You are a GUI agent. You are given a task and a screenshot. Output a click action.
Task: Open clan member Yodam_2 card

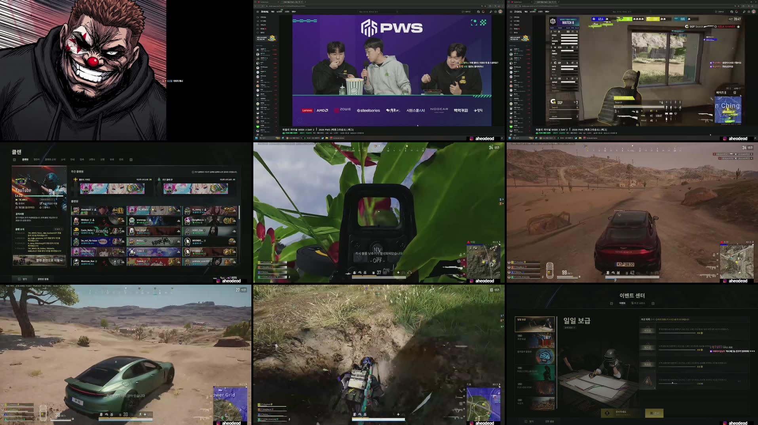pos(154,261)
